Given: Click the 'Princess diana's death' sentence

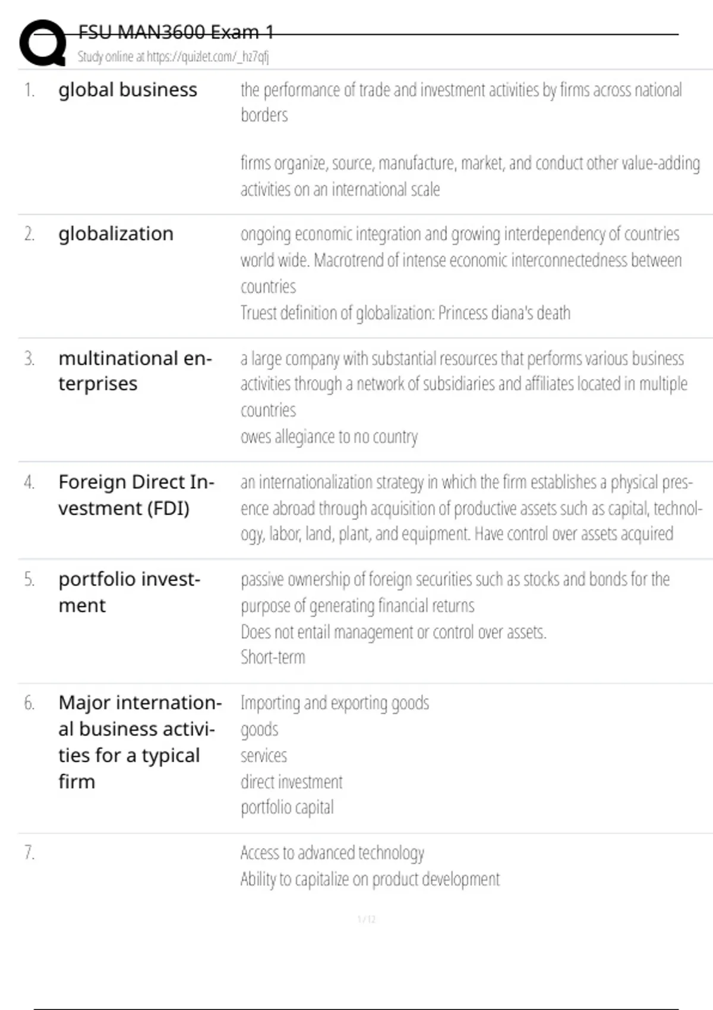Looking at the screenshot, I should 405,313.
